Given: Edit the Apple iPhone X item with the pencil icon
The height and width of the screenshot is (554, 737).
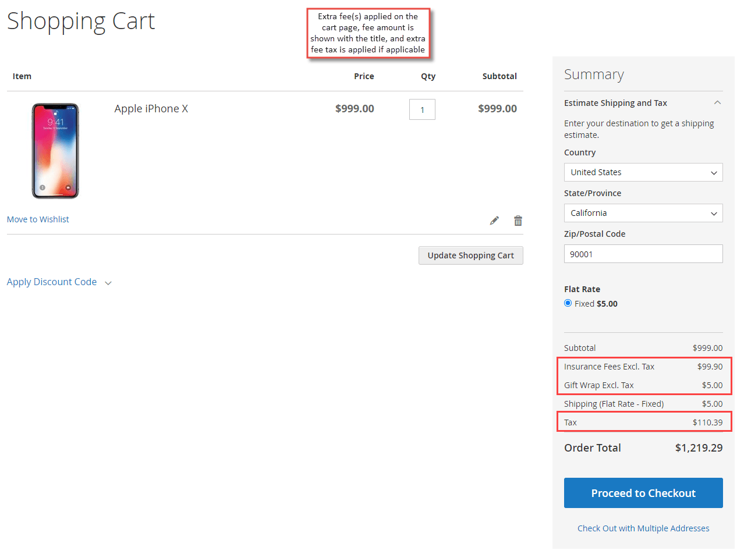Looking at the screenshot, I should click(x=494, y=221).
